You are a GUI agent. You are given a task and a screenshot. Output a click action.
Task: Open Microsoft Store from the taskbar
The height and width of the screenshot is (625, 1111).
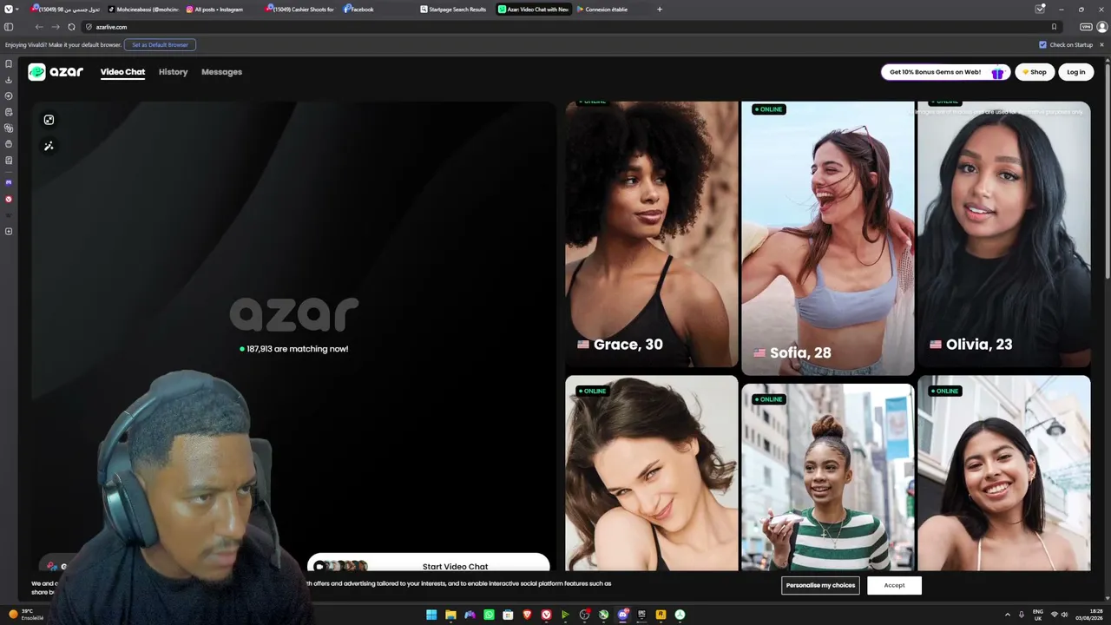508,615
